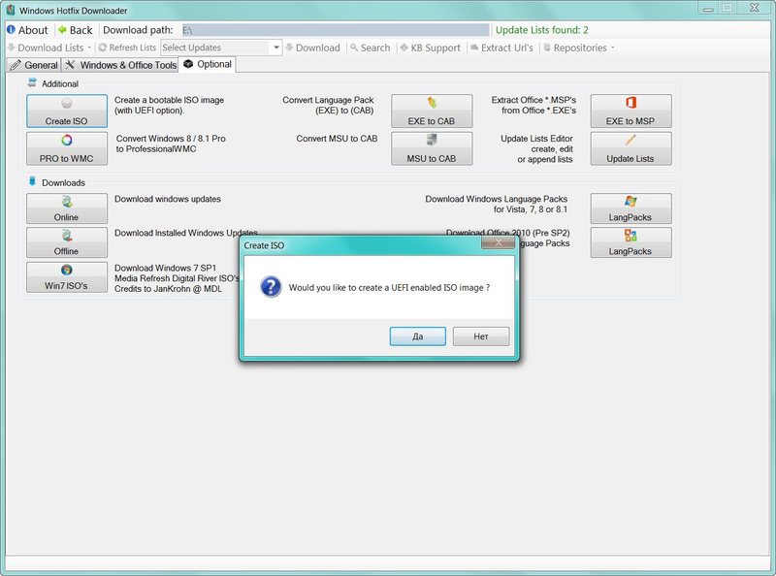
Task: Click Нет in the Create ISO dialog
Action: point(481,336)
